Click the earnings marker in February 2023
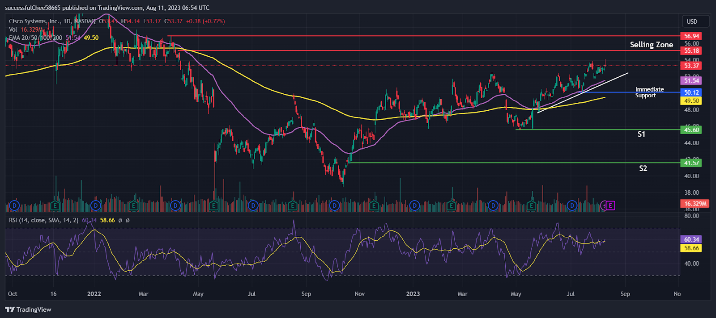 pos(451,205)
